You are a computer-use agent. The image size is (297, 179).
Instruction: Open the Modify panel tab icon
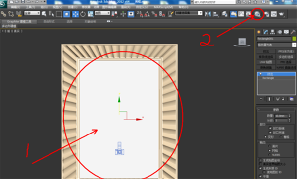click(266, 32)
